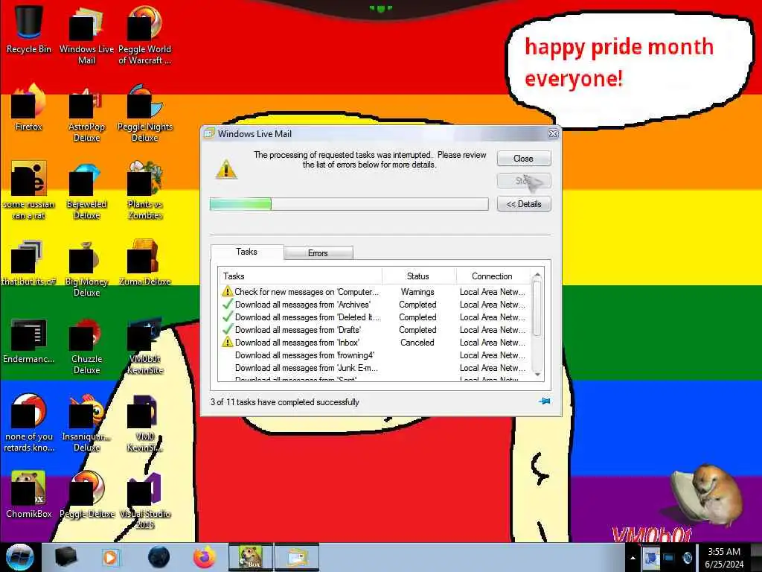
Task: Select Bejeweled Deluxe desktop icon
Action: coord(86,190)
